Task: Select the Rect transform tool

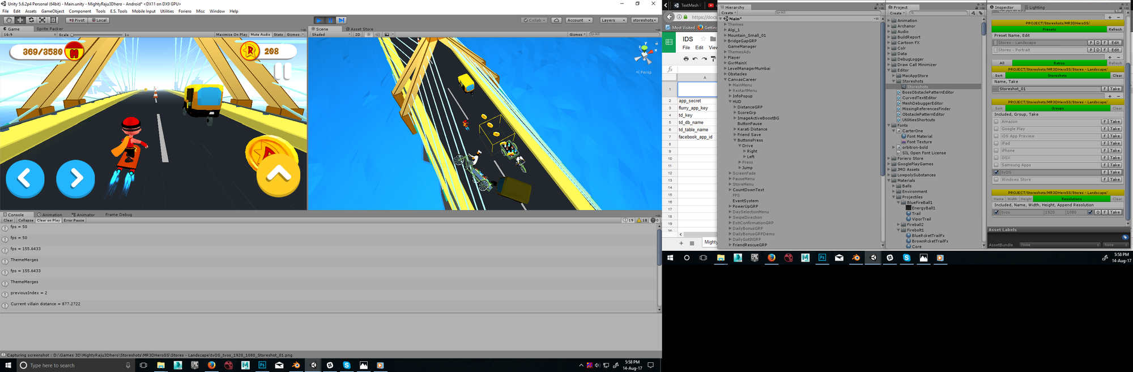Action: click(53, 20)
